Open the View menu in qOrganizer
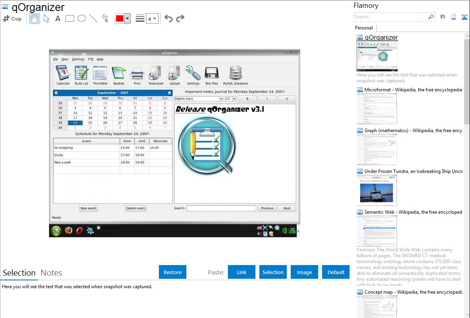 (x=65, y=59)
